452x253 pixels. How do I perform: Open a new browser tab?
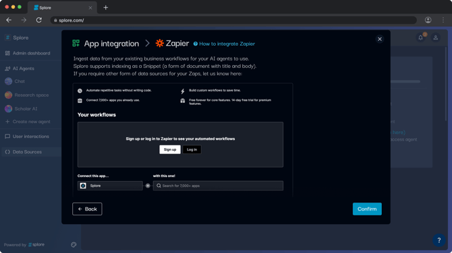(x=105, y=8)
